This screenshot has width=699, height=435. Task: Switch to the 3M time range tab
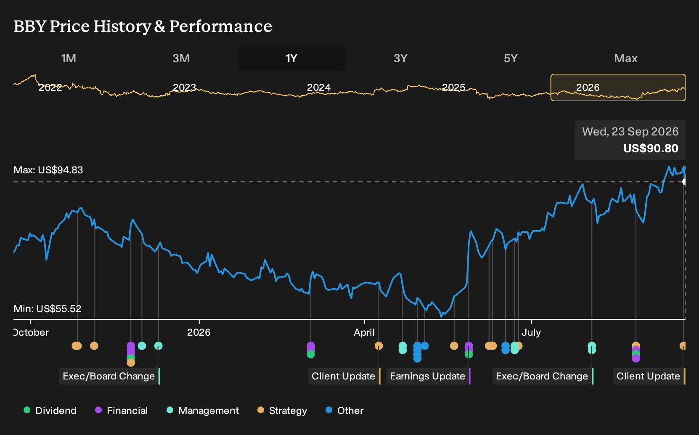(x=181, y=58)
